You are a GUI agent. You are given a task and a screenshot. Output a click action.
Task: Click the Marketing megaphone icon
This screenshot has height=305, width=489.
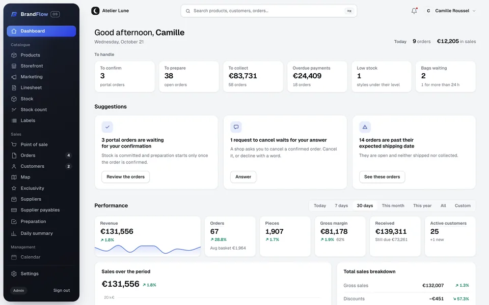click(x=14, y=77)
